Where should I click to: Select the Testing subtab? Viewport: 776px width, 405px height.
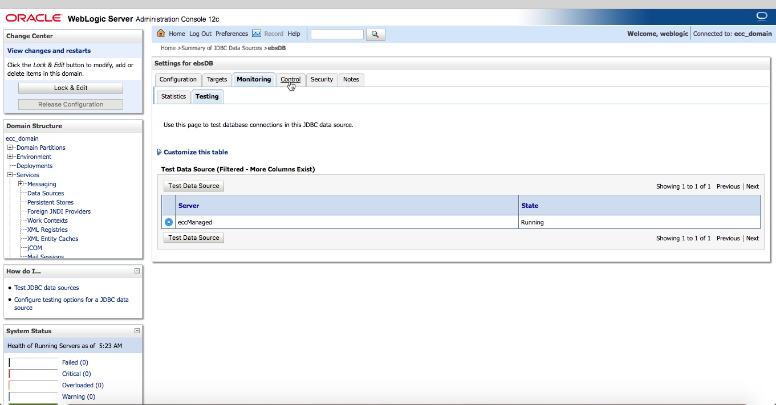click(x=207, y=97)
